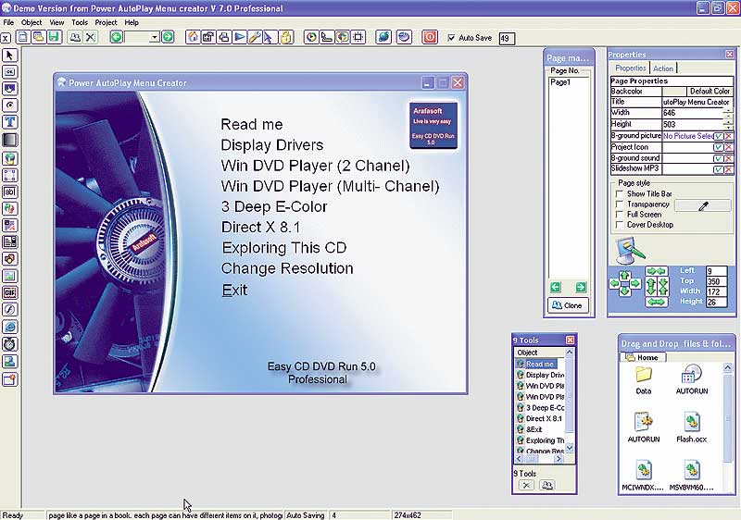Open the page dropdown arrow in top toolbar

point(154,38)
